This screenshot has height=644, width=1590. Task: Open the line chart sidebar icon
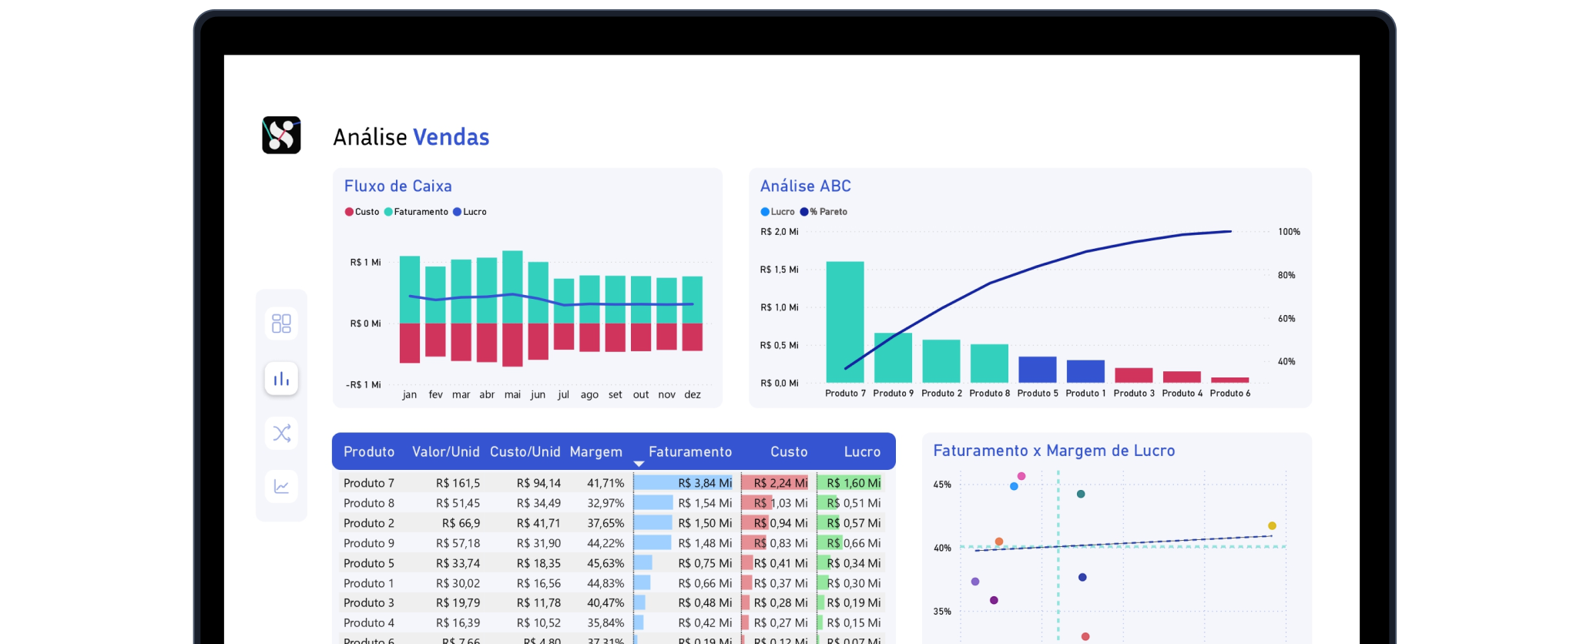pyautogui.click(x=281, y=487)
